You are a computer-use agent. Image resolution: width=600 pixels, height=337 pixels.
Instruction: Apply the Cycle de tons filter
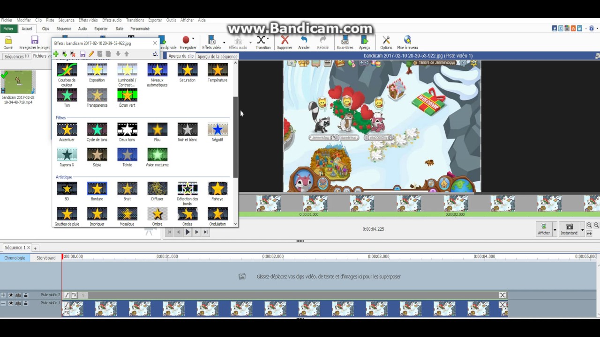pyautogui.click(x=97, y=132)
